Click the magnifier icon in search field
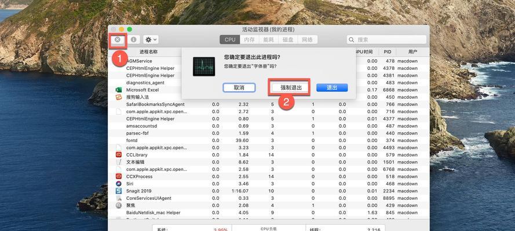 352,40
